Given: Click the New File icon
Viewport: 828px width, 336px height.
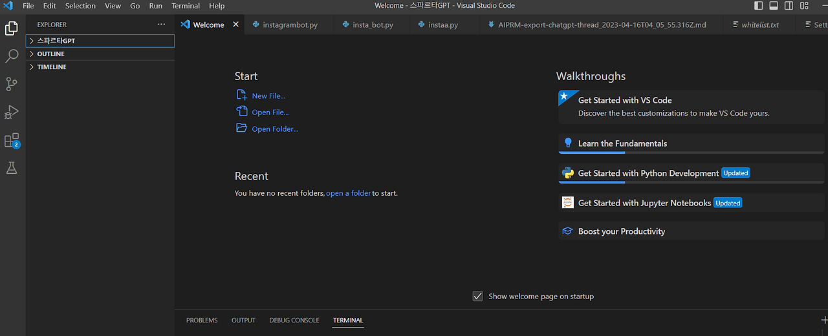Looking at the screenshot, I should coord(241,95).
